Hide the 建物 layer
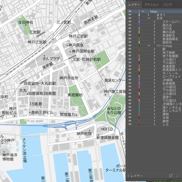182x182 pixels. click(x=130, y=114)
